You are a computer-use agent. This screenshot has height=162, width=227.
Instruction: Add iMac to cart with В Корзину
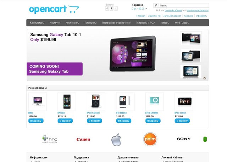[36, 121]
